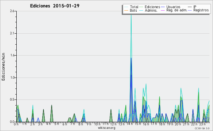
Task: Click the Bots orange legend line
Action: pyautogui.click(x=126, y=10)
